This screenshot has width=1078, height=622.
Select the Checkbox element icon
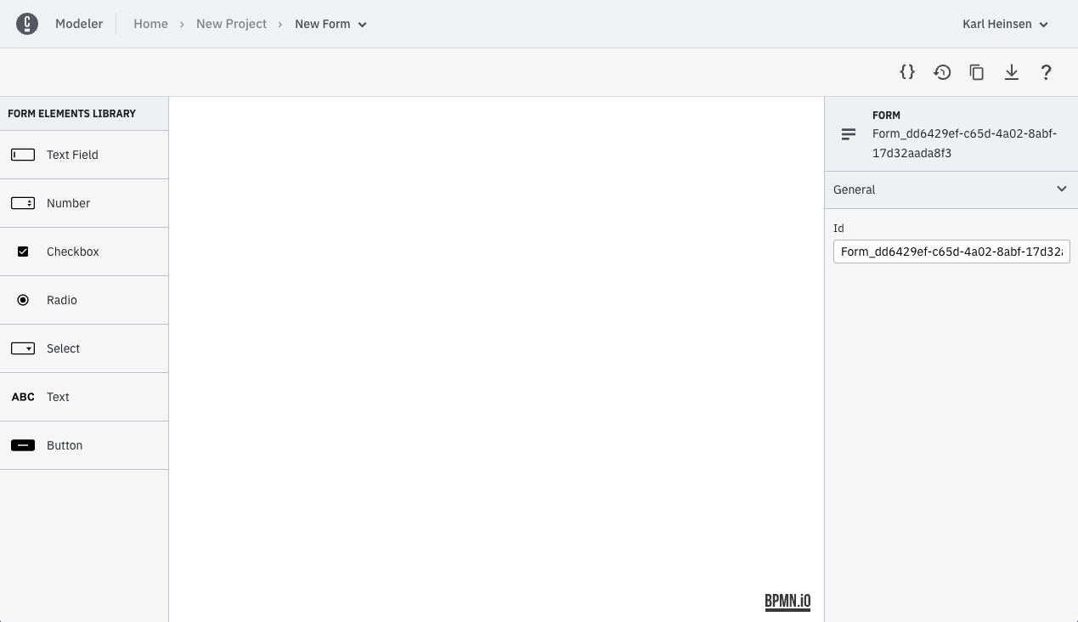point(23,252)
